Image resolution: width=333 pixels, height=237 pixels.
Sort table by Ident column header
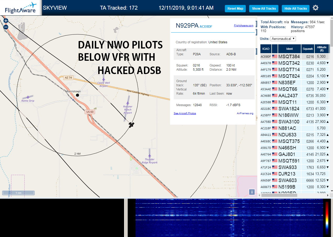tap(289, 49)
